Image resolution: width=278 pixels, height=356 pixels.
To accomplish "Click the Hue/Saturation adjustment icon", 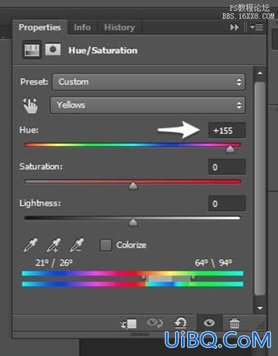I will 32,50.
